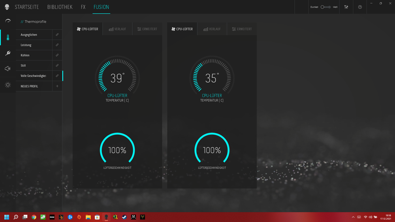Open Steam from the Windows taskbar

(x=124, y=217)
